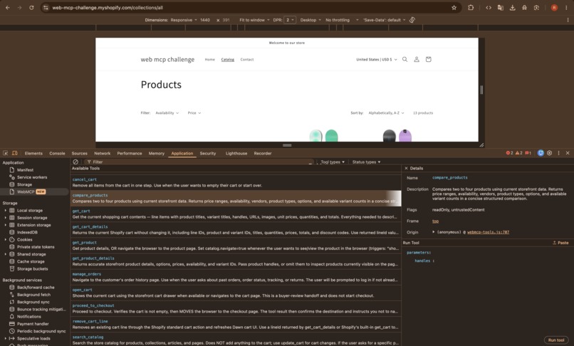The height and width of the screenshot is (346, 574).
Task: Open the No throttling dropdown
Action: tap(342, 20)
